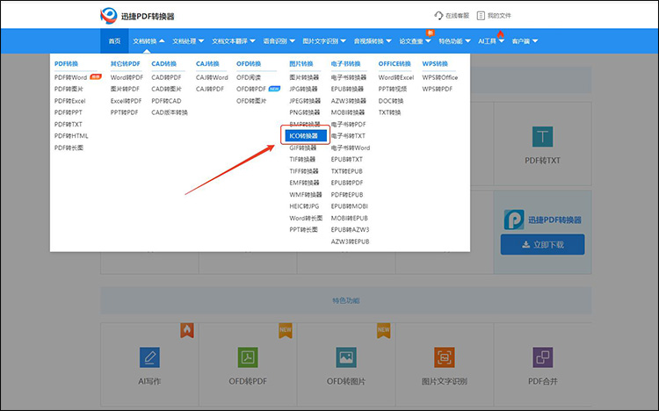
Task: Choose HEIC转JPG from 图片转换 list
Action: (x=304, y=206)
